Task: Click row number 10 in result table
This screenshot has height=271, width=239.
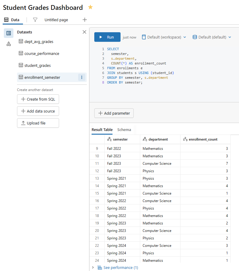Action: point(97,156)
